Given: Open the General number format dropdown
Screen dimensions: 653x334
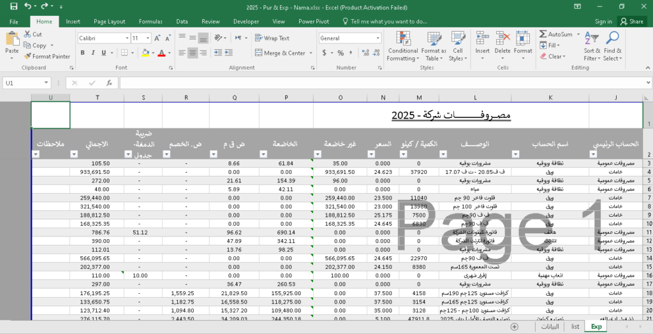Looking at the screenshot, I should pos(378,38).
